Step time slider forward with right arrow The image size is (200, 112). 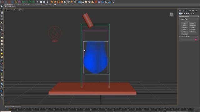click(x=20, y=107)
